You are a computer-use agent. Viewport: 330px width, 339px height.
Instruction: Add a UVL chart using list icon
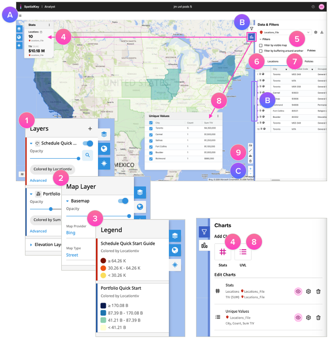coord(243,253)
